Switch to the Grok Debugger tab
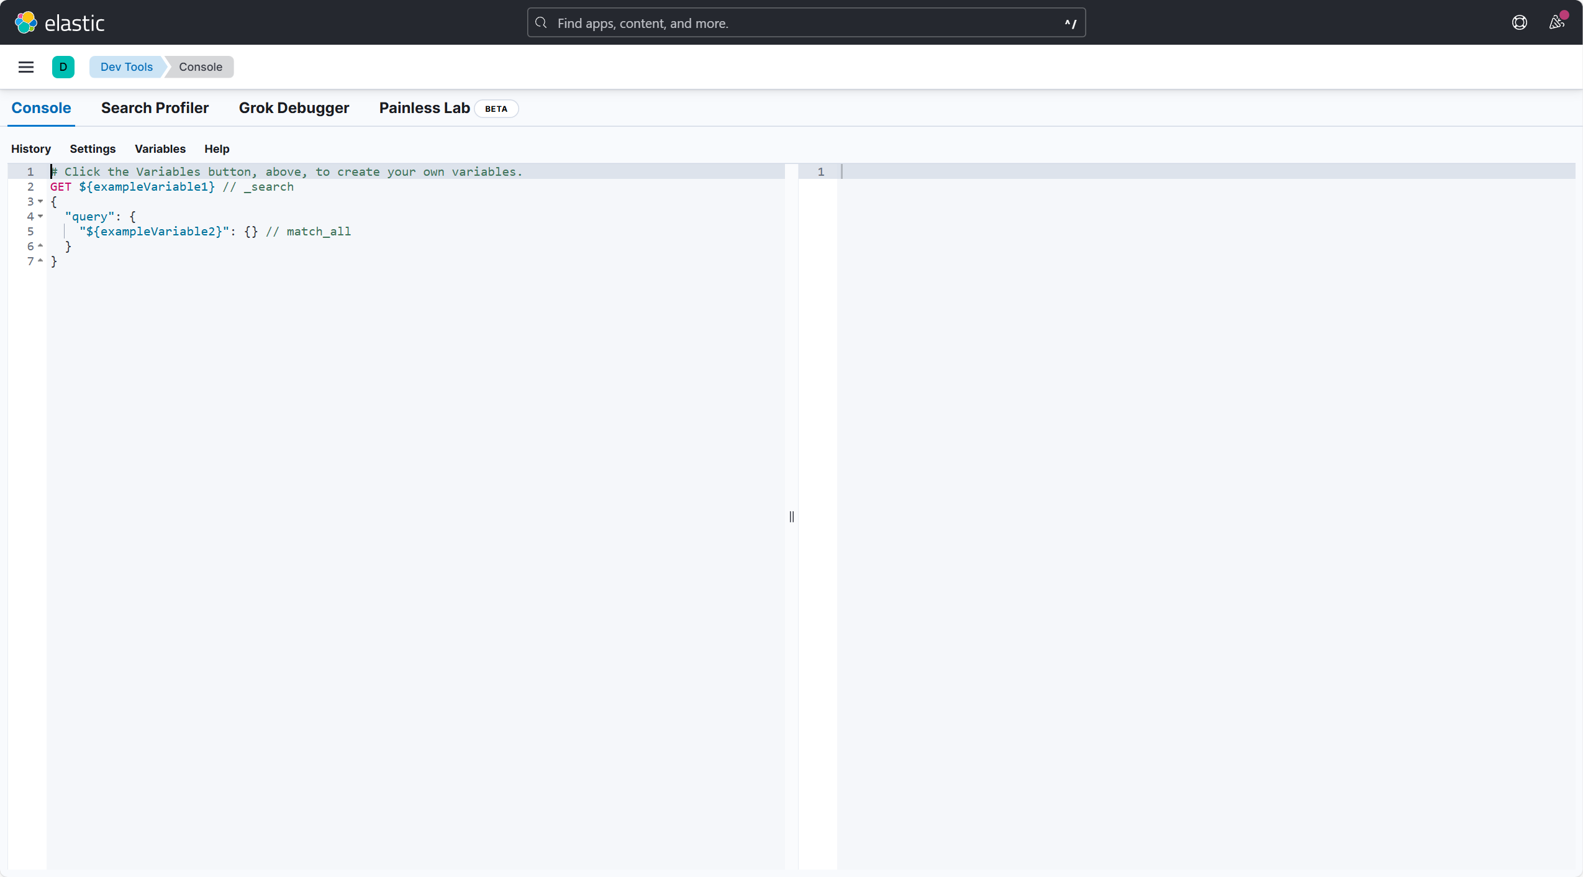Image resolution: width=1583 pixels, height=877 pixels. coord(294,108)
